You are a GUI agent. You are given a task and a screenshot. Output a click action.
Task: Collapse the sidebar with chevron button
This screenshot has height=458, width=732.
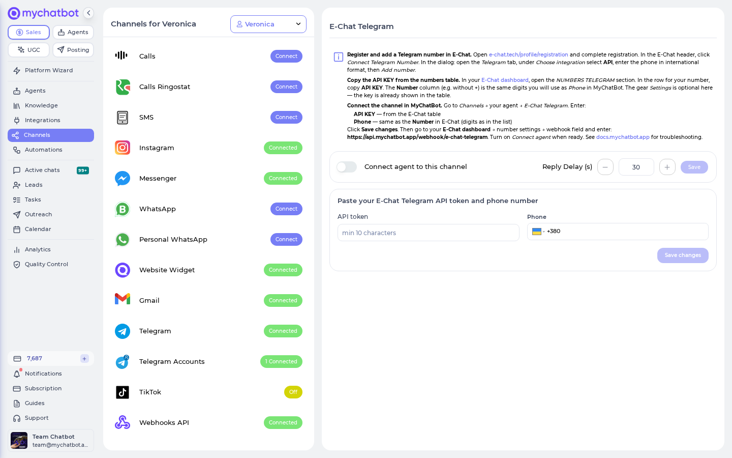pos(88,13)
